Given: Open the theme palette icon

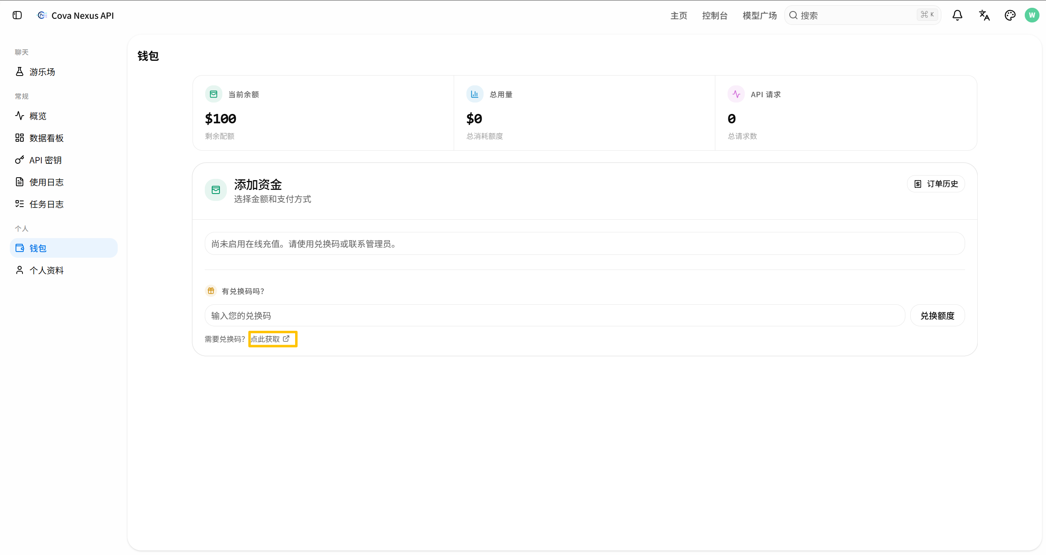Looking at the screenshot, I should click(x=1010, y=15).
